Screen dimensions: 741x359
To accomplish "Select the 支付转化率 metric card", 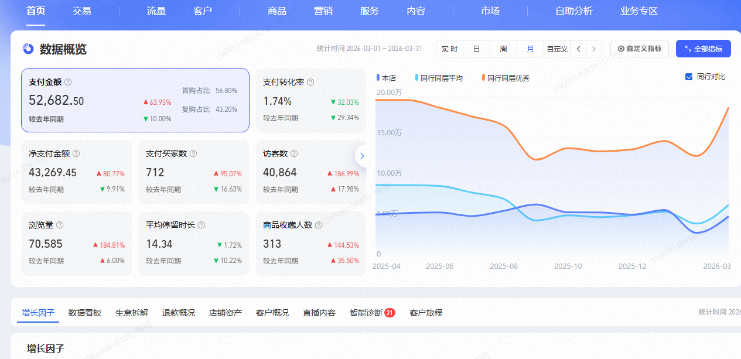I will tap(311, 100).
